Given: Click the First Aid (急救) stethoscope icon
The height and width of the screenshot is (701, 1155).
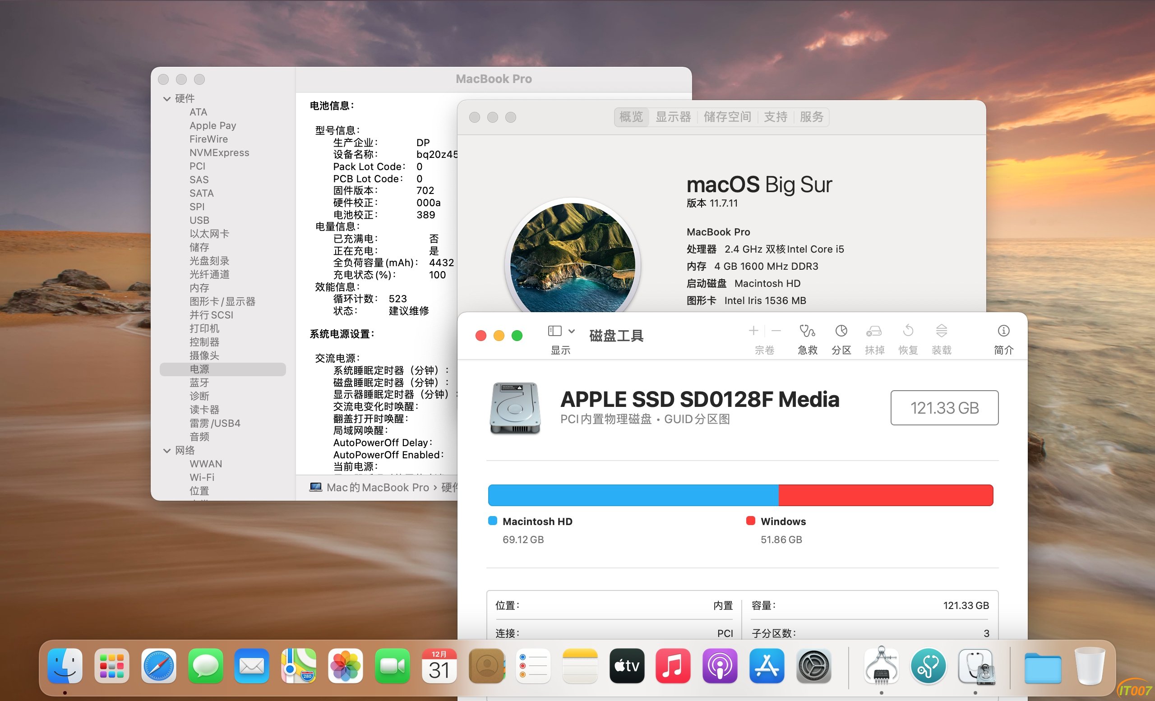Looking at the screenshot, I should point(807,331).
